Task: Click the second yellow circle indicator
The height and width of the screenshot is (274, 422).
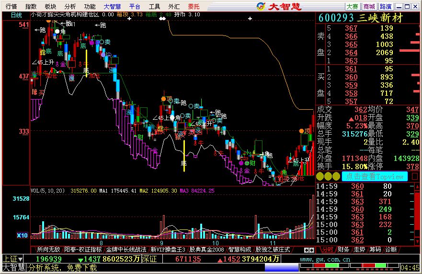Action: (328, 177)
